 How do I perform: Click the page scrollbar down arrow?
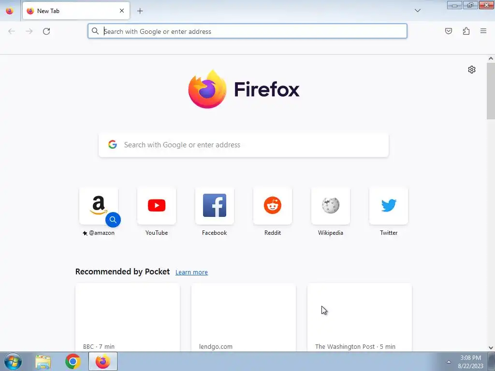[491, 348]
